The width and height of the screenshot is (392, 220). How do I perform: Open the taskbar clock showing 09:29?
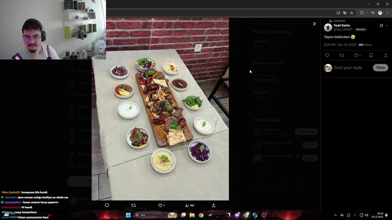click(x=377, y=215)
